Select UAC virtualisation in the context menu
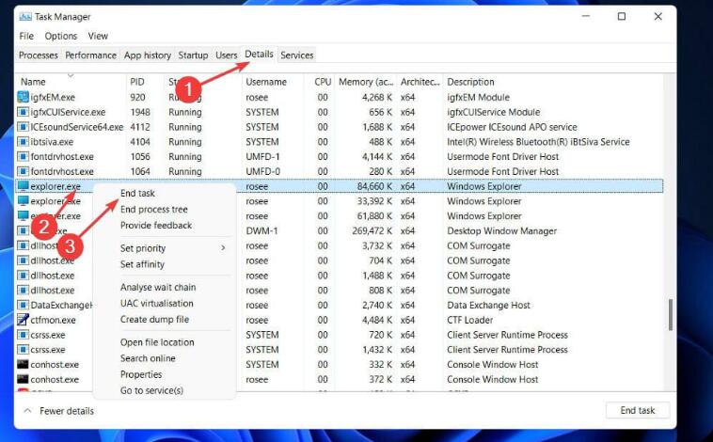The height and width of the screenshot is (442, 713). [157, 304]
